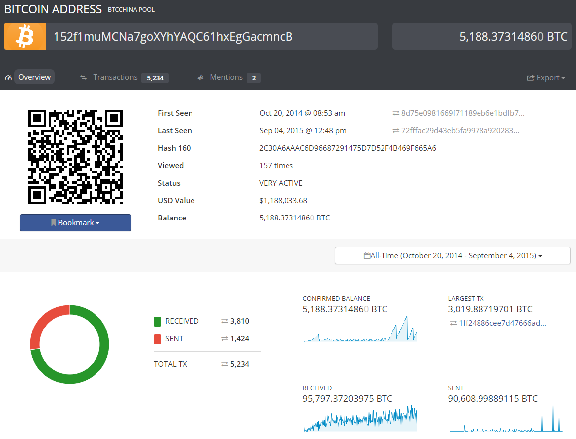Click arrows icon beside largest tx hash

tap(453, 323)
